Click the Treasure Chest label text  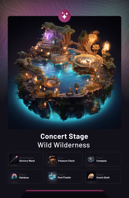click(x=66, y=161)
